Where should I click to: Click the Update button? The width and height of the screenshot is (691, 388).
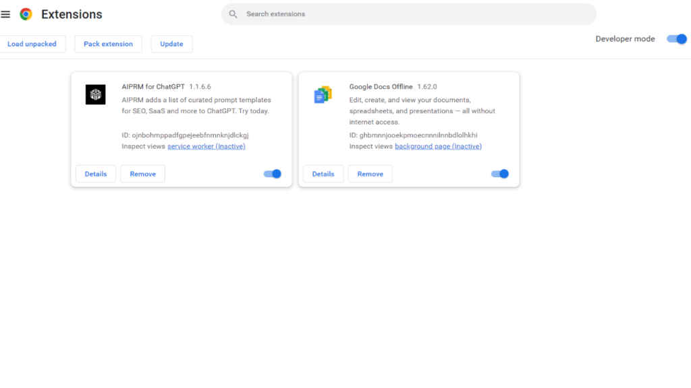tap(171, 44)
